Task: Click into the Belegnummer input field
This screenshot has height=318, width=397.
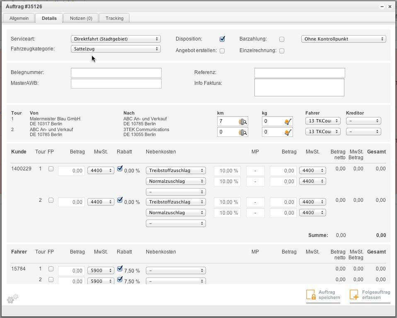Action: (116, 73)
